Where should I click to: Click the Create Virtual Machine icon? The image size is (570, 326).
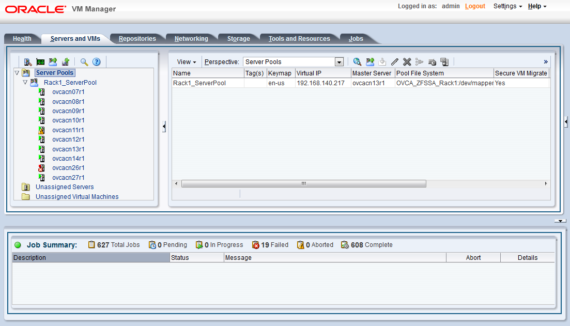point(66,62)
